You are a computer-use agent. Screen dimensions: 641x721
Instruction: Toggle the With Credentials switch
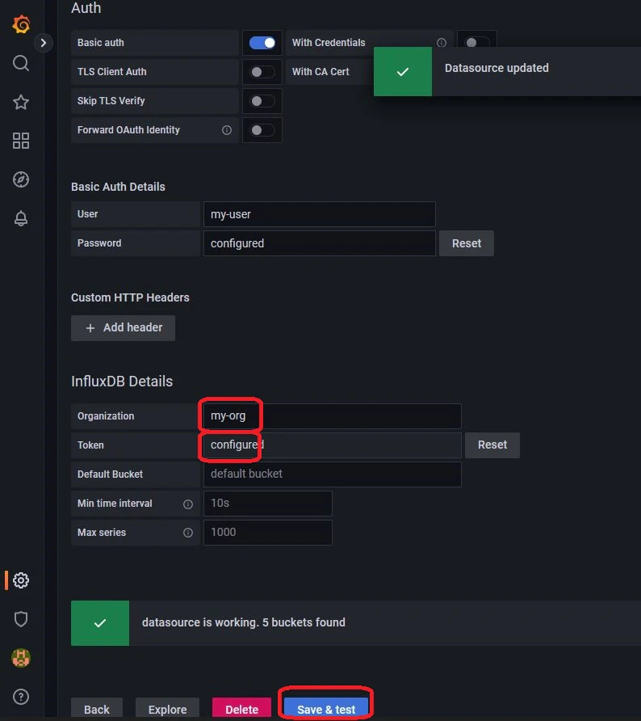click(x=476, y=43)
